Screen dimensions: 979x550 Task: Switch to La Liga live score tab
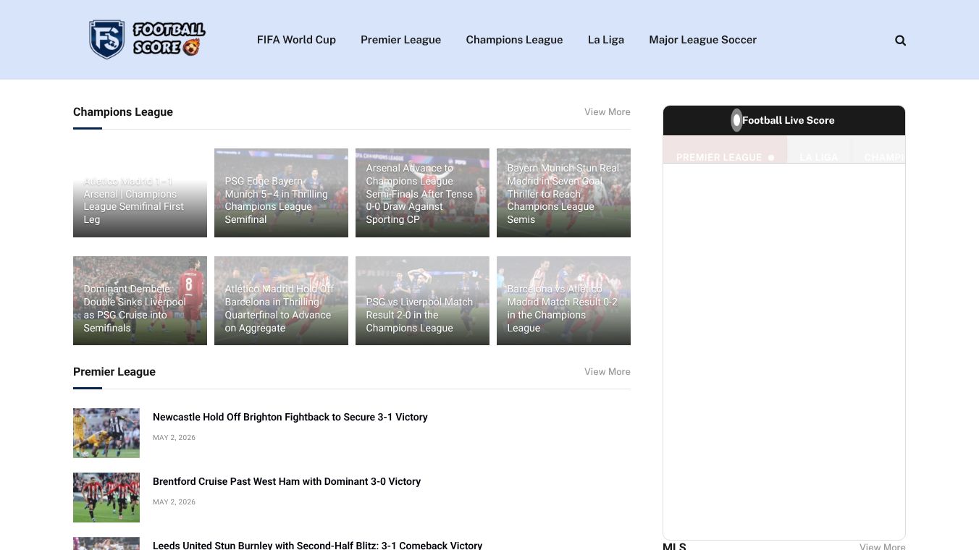tap(819, 150)
